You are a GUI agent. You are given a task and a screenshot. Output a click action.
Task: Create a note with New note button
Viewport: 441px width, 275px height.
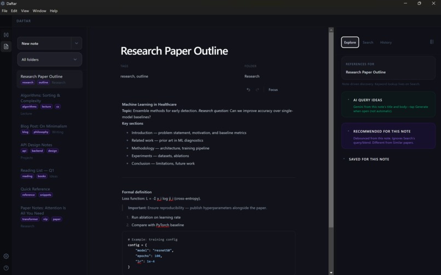point(44,43)
